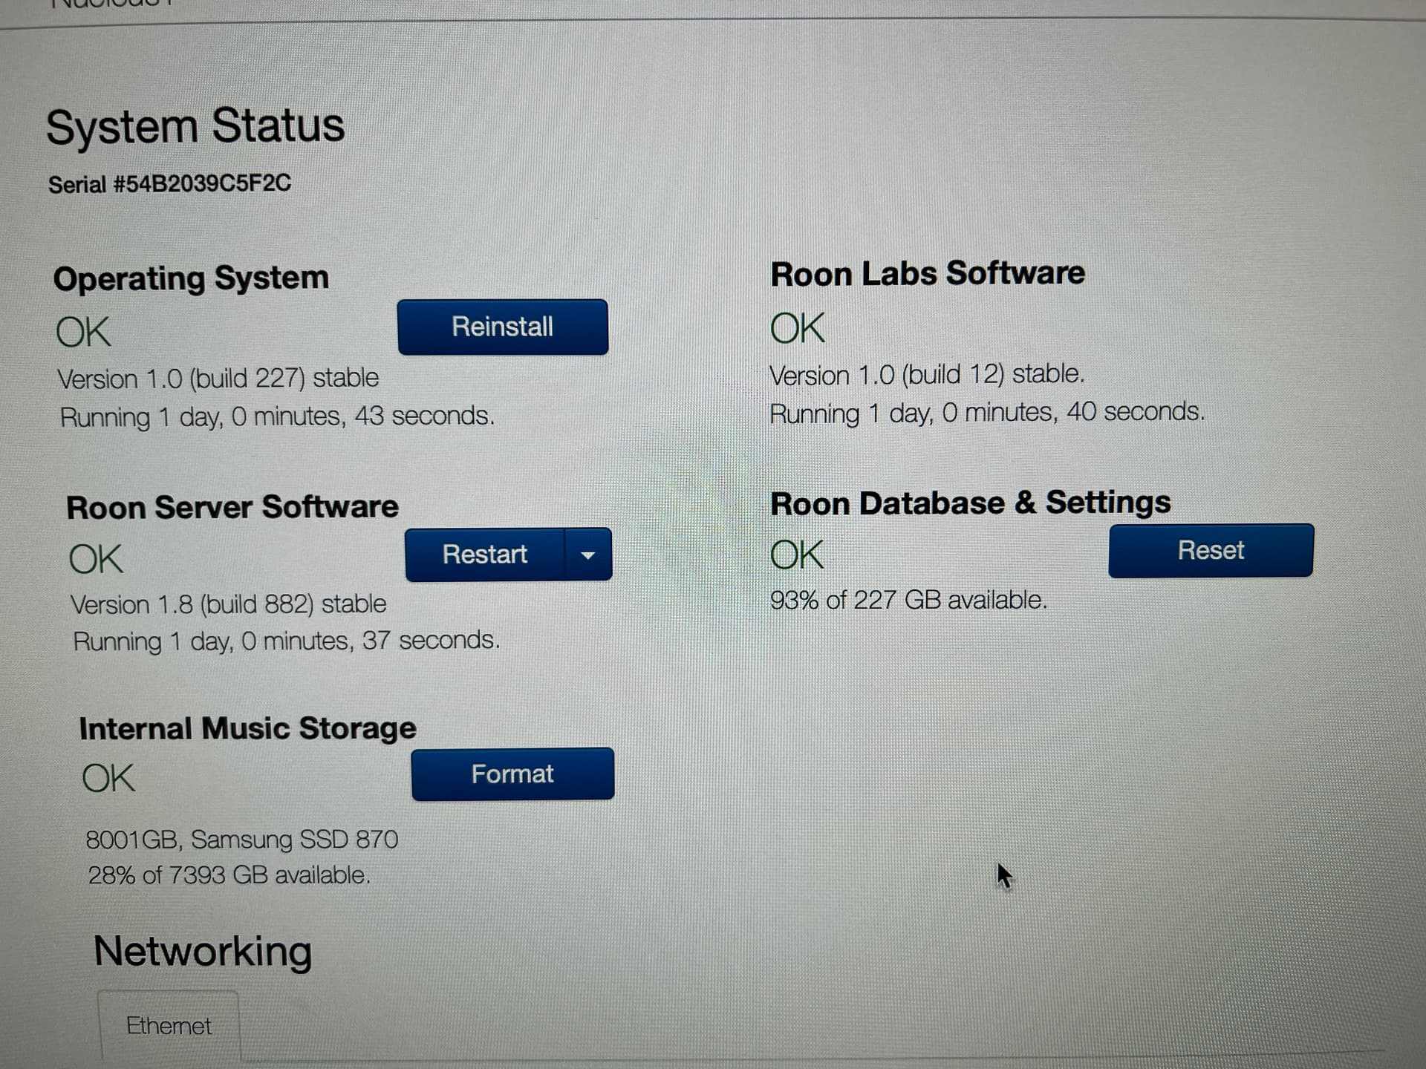Click the OK status under Operating System
Image resolution: width=1426 pixels, height=1069 pixels.
[x=83, y=332]
